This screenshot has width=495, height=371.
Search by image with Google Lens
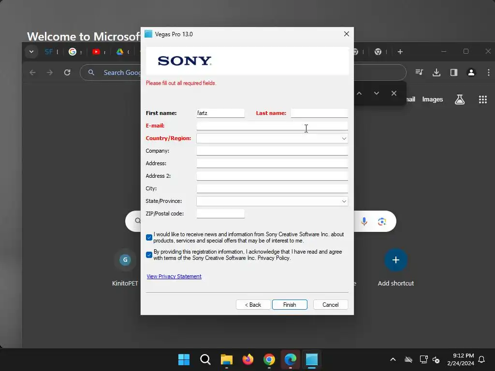pyautogui.click(x=382, y=221)
